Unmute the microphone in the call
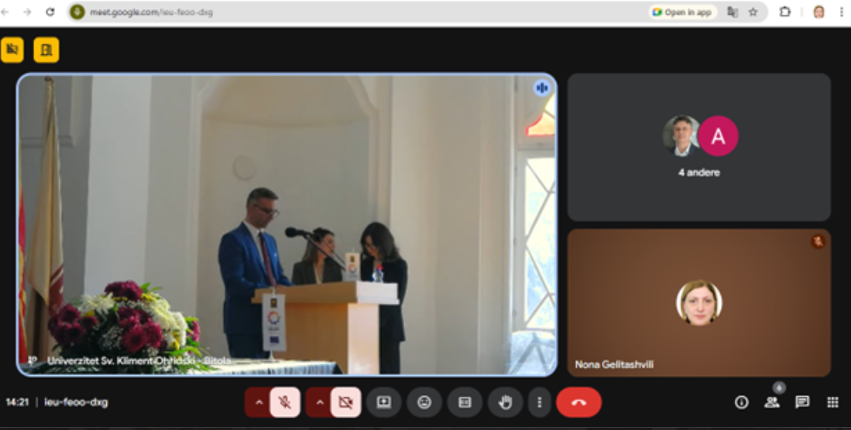This screenshot has height=430, width=851. coord(285,402)
